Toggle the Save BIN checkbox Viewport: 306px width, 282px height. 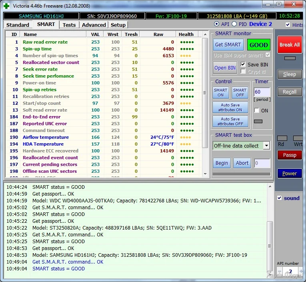243,64
